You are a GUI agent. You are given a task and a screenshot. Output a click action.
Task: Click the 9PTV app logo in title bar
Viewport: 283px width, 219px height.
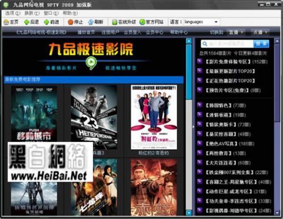[x=6, y=5]
